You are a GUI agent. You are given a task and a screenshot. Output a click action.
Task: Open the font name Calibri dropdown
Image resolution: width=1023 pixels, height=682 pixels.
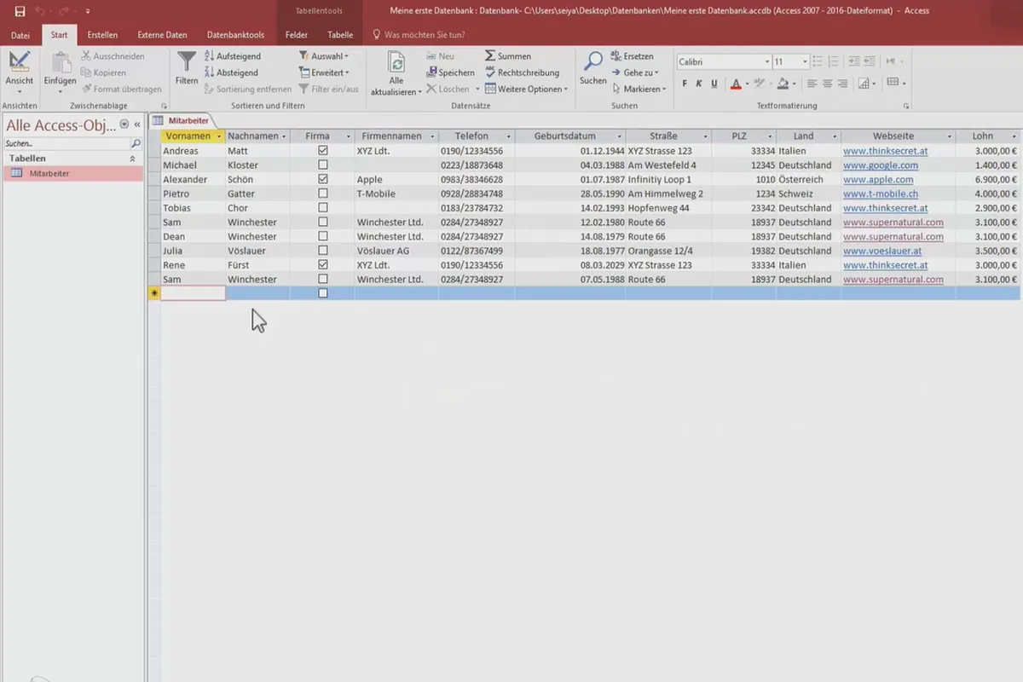[766, 62]
